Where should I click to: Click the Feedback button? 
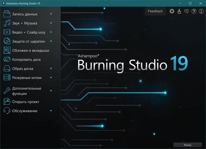(x=155, y=11)
